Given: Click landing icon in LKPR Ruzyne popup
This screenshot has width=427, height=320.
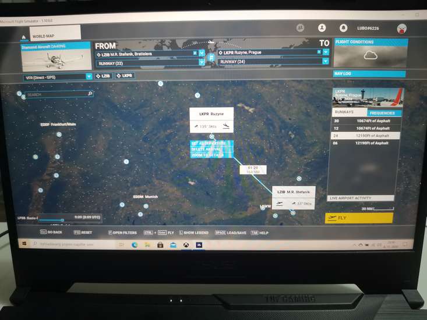Looking at the screenshot, I should [226, 126].
